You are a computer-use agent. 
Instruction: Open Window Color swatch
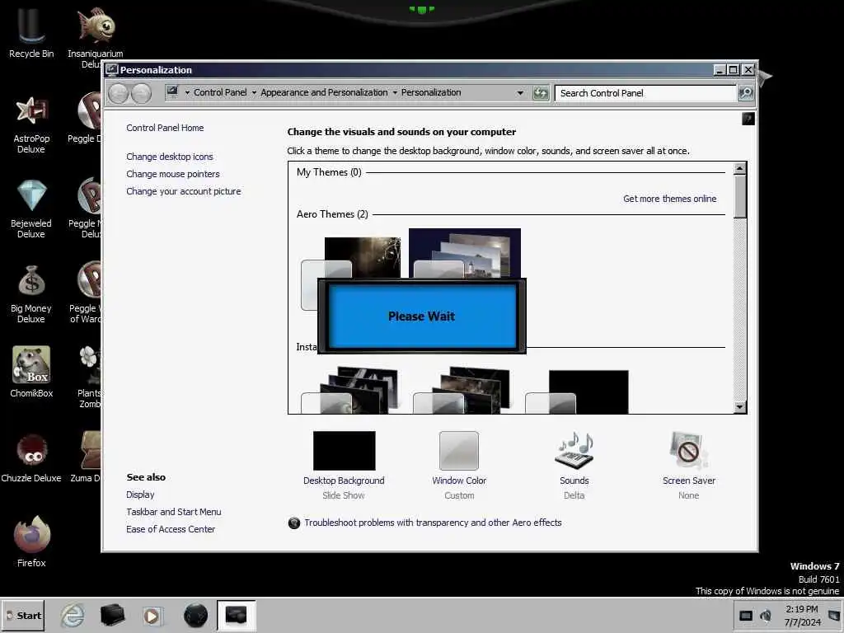458,451
